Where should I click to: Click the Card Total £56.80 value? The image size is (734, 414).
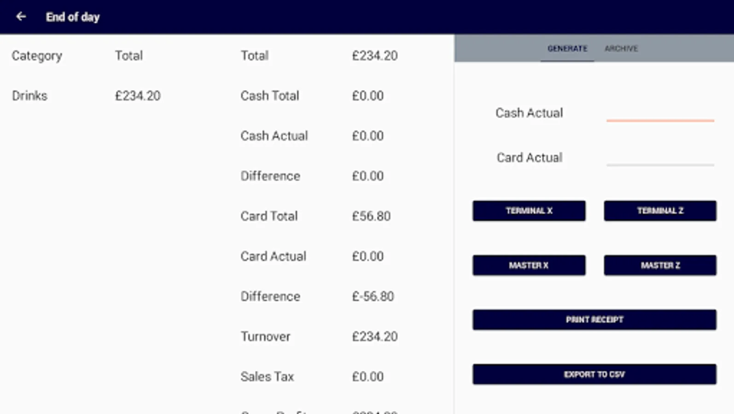pyautogui.click(x=371, y=216)
